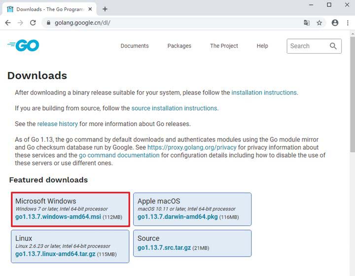The image size is (355, 276).
Task: Click the Downloads page heading
Action: point(37,75)
